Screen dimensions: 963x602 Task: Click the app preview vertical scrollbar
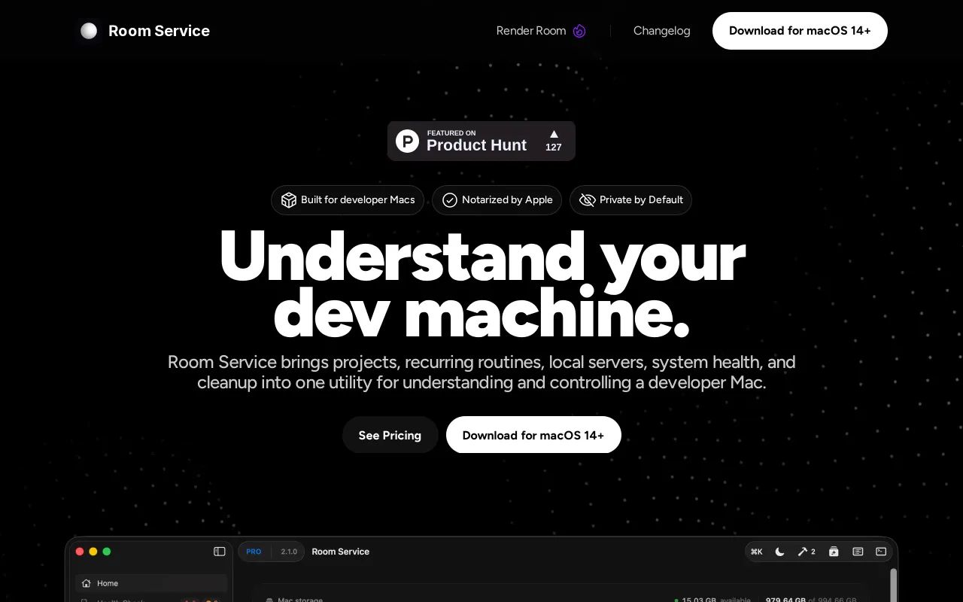(894, 584)
